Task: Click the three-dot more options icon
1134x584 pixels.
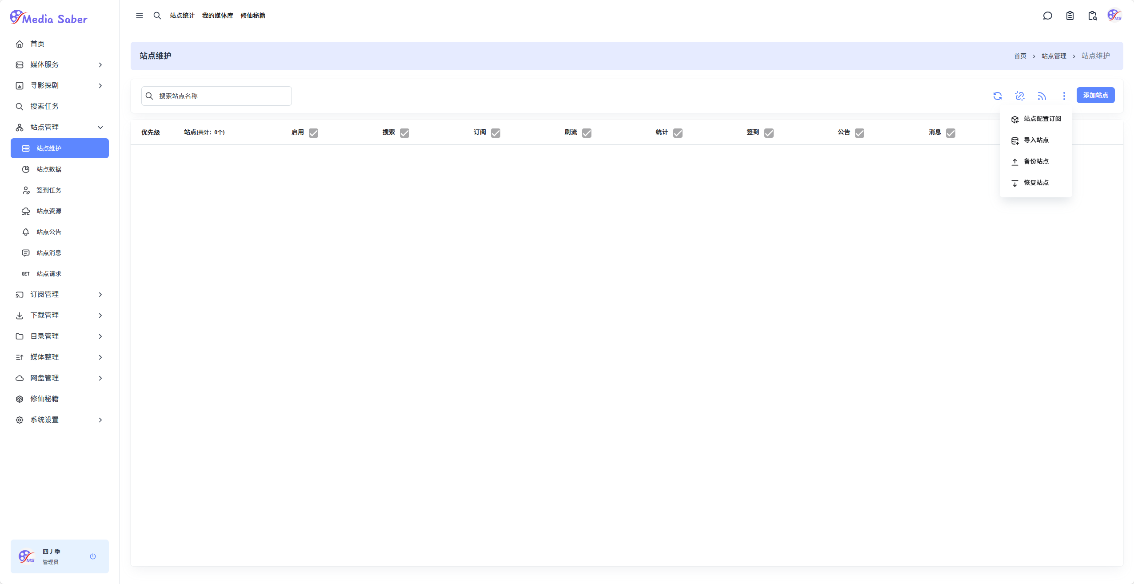Action: tap(1064, 96)
